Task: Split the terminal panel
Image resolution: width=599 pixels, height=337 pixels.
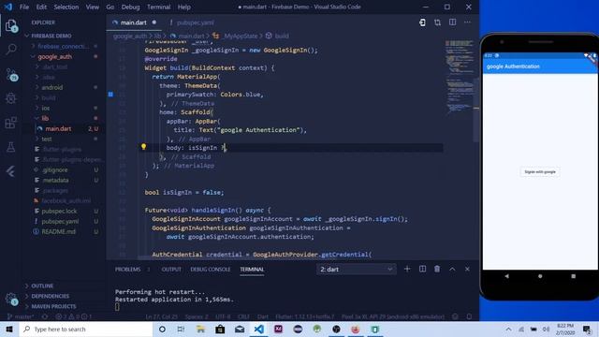Action: [x=422, y=269]
